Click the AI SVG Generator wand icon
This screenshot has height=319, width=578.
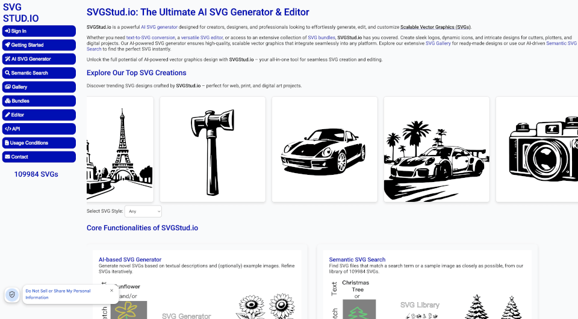7,59
